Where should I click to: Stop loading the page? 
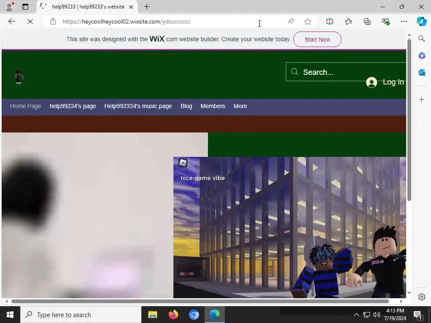pyautogui.click(x=30, y=21)
